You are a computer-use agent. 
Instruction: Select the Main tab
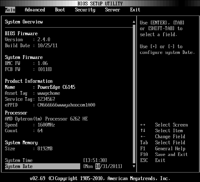coord(10,10)
